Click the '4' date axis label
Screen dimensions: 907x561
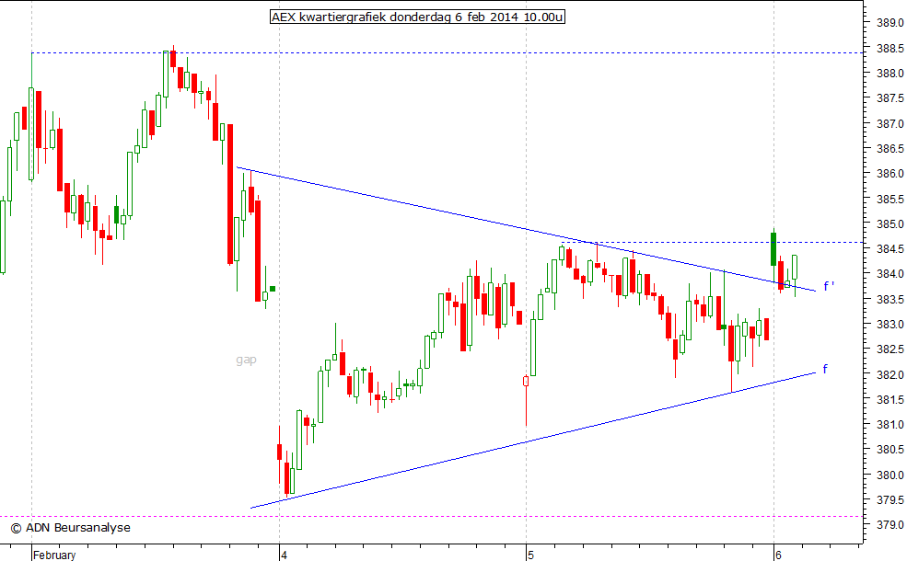[284, 555]
